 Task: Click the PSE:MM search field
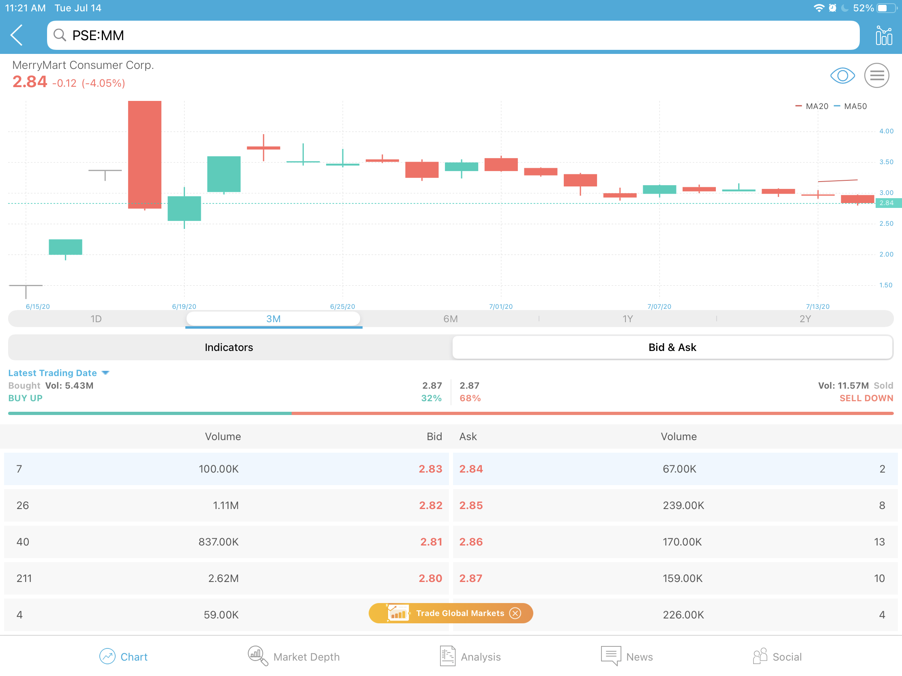[453, 35]
